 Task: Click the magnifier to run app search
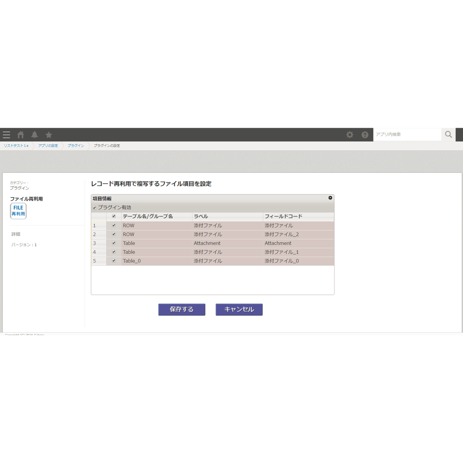tap(448, 134)
